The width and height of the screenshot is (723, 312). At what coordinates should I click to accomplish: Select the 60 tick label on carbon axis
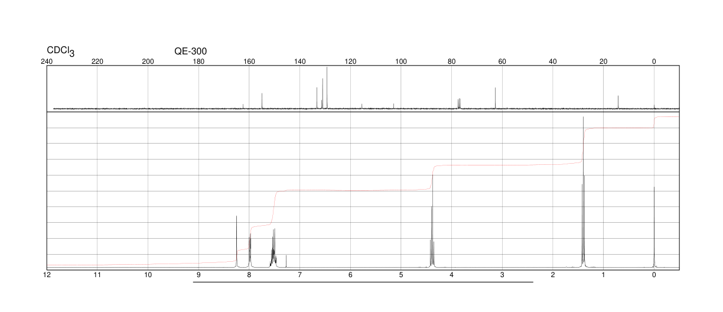(x=502, y=61)
